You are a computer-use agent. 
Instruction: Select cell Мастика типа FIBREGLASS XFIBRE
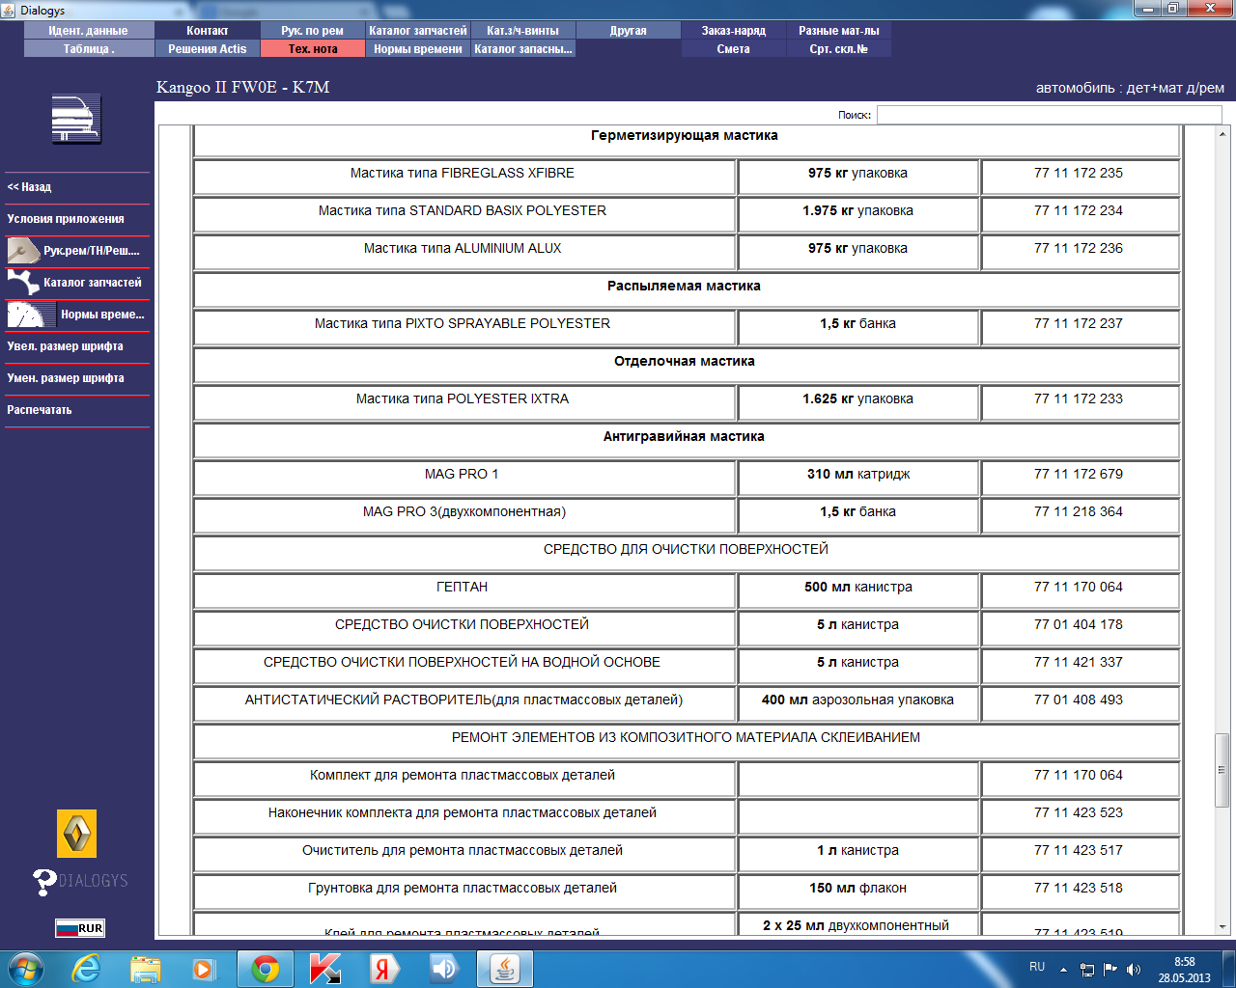coord(463,176)
